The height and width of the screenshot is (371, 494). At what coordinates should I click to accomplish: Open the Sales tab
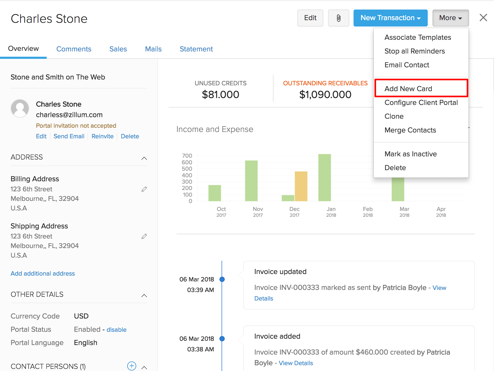(118, 49)
